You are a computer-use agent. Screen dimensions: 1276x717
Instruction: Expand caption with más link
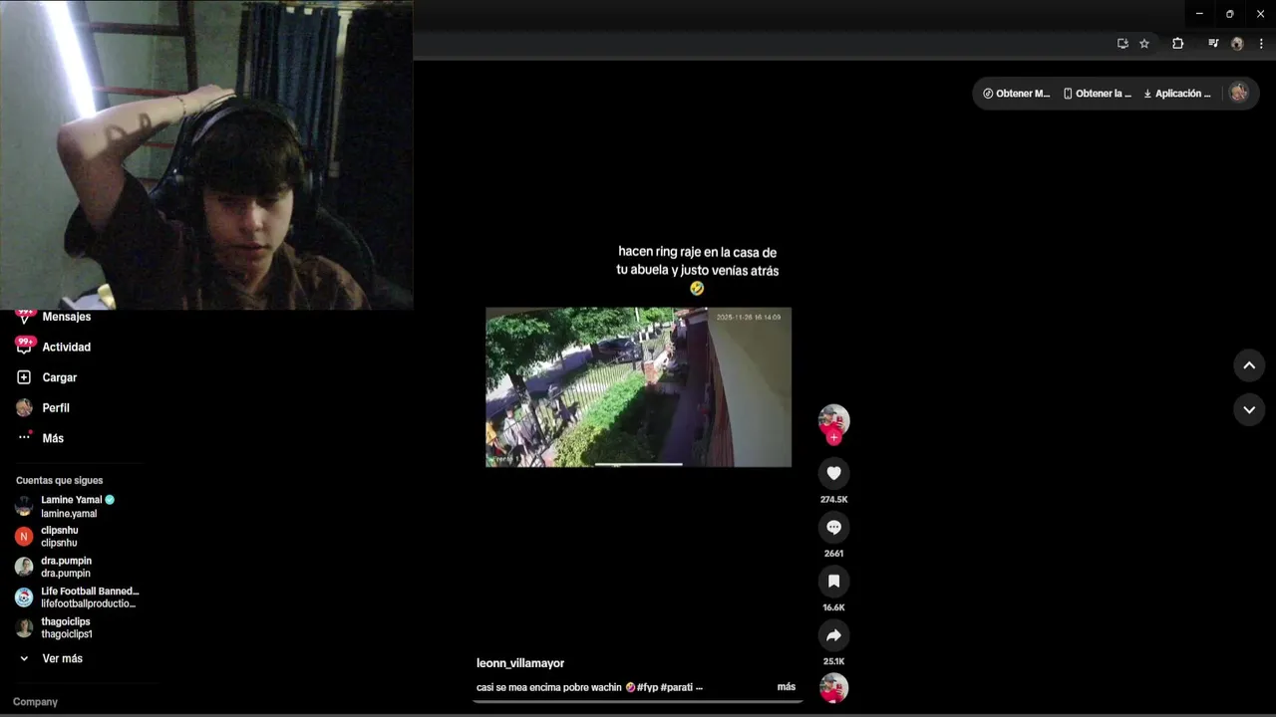pyautogui.click(x=787, y=687)
